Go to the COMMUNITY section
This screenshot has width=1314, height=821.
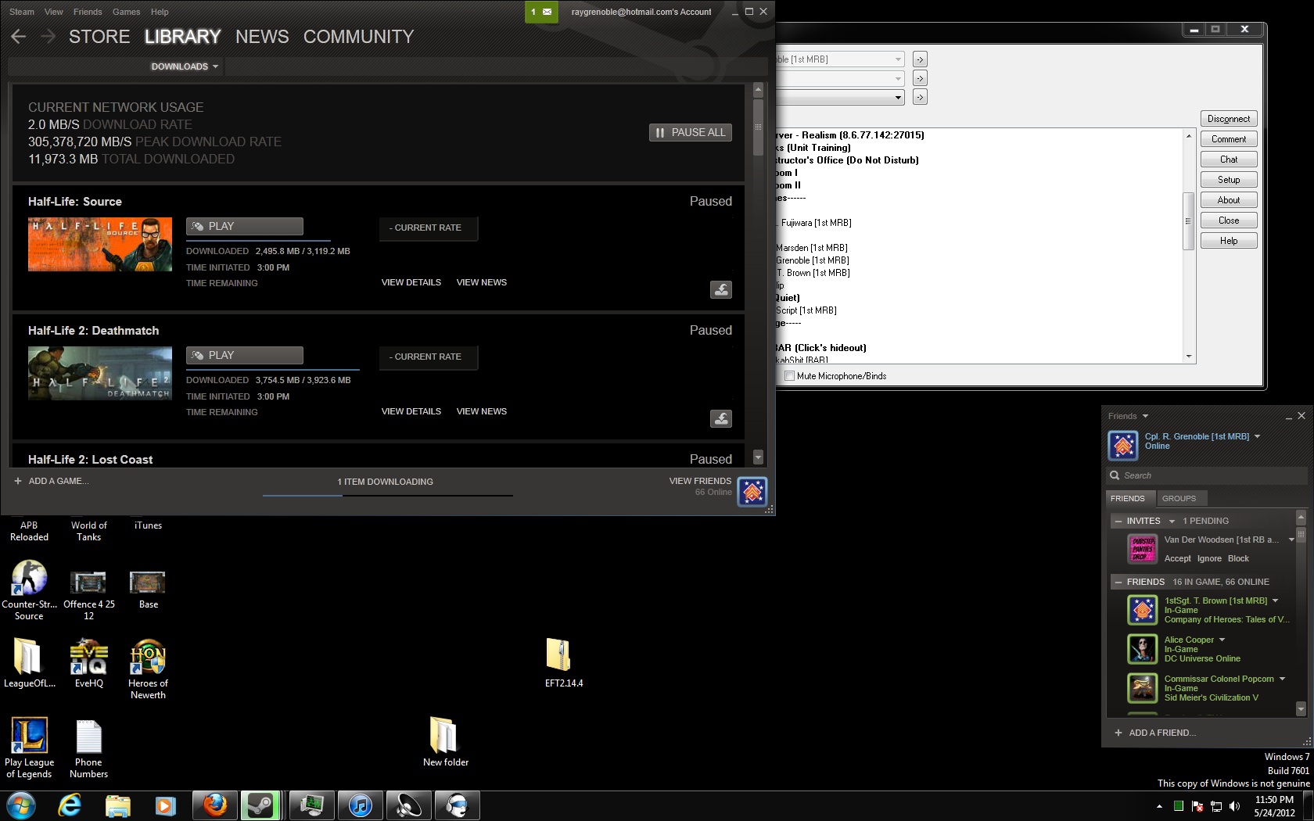point(359,37)
